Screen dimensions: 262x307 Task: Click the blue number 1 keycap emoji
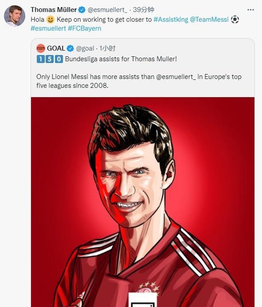coord(40,59)
